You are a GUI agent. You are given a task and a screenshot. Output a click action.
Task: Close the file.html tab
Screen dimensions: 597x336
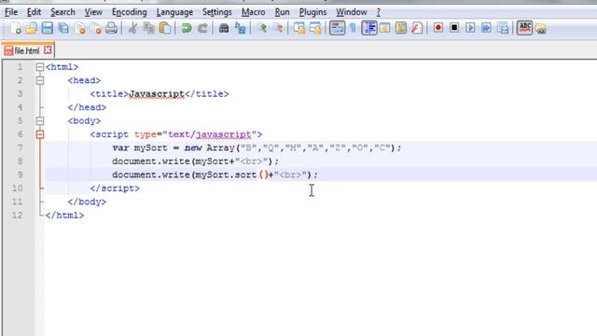(48, 49)
